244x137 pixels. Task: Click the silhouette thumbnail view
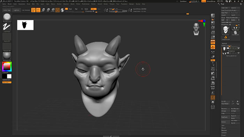coord(25,25)
